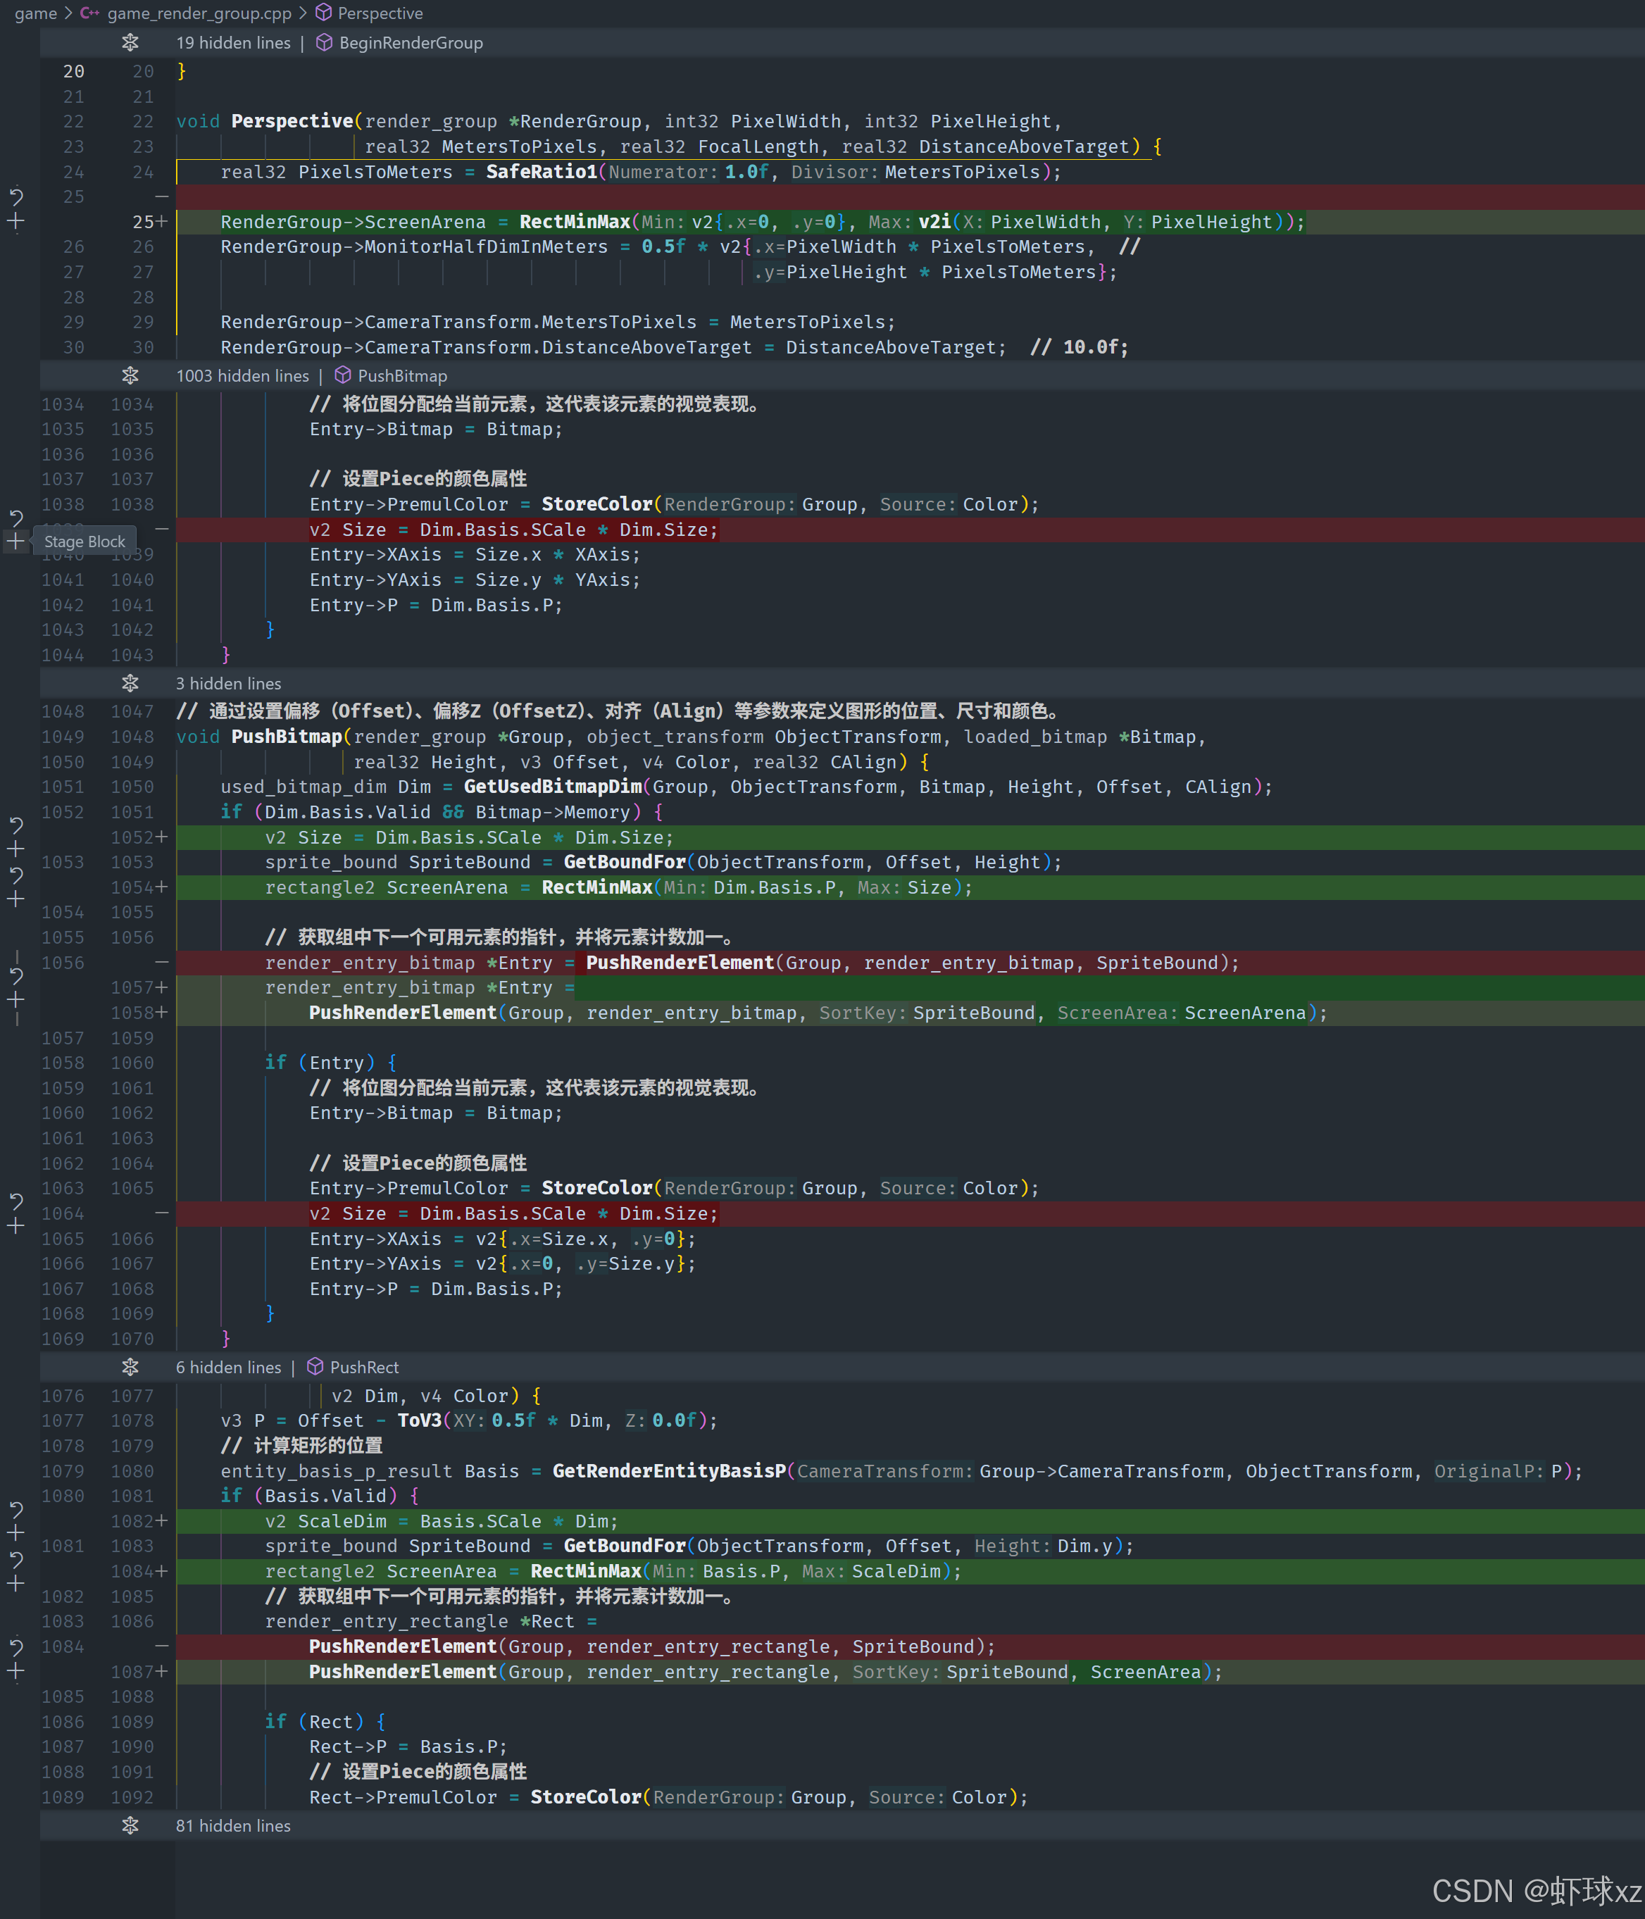
Task: Open the 'game' breadcrumb folder
Action: [35, 13]
